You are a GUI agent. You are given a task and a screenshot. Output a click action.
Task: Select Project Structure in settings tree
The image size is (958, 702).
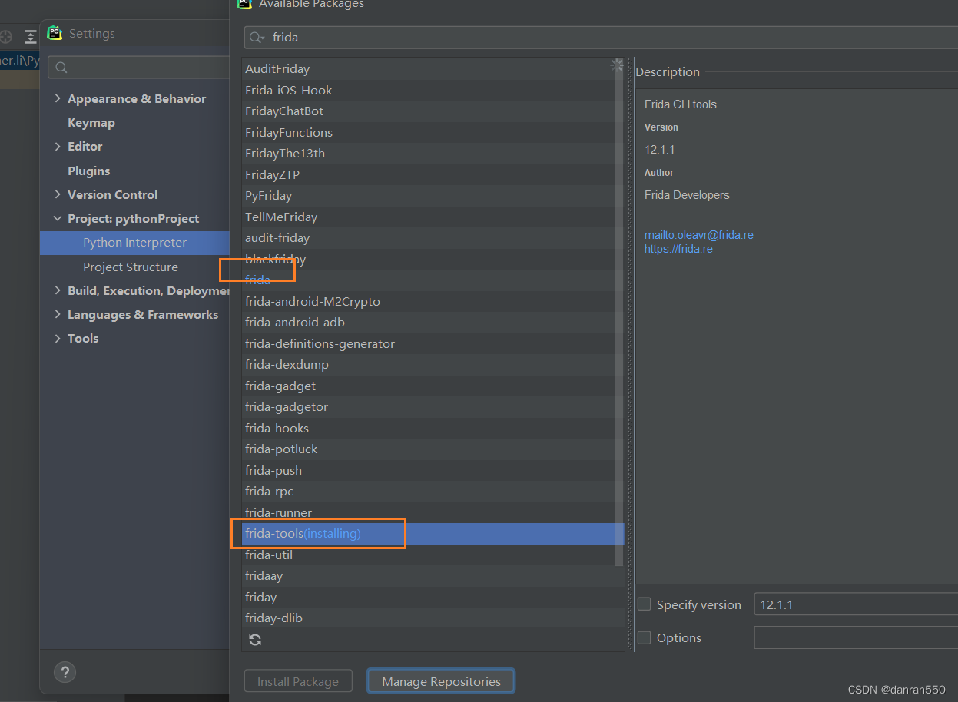tap(131, 267)
